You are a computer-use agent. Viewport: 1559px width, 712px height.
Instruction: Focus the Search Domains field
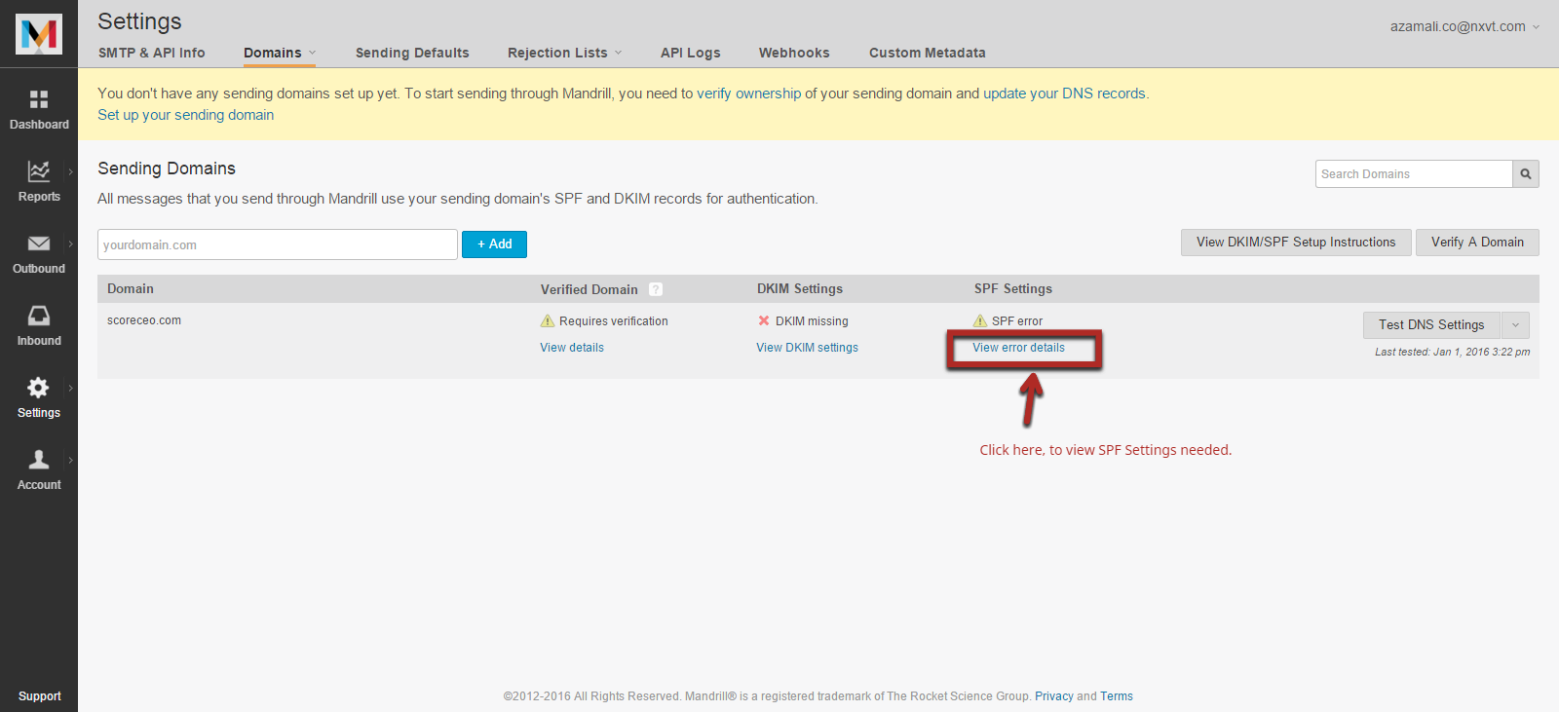[x=1414, y=174]
